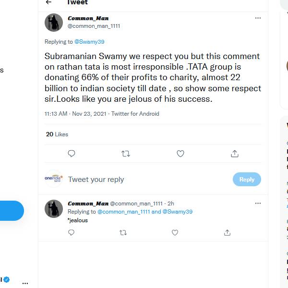Screen dimensions: 288x288
Task: Reply to the main tweet via comment icon
Action: point(72,154)
